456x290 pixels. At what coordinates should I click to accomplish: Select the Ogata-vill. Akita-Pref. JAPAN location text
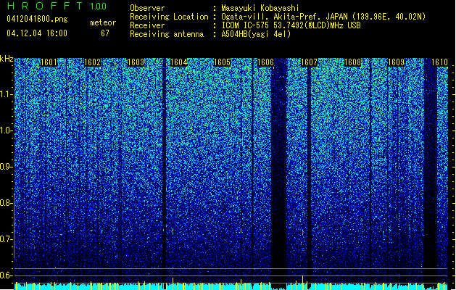pos(323,17)
